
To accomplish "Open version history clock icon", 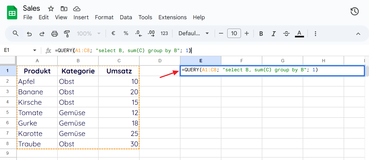I will (x=354, y=11).
